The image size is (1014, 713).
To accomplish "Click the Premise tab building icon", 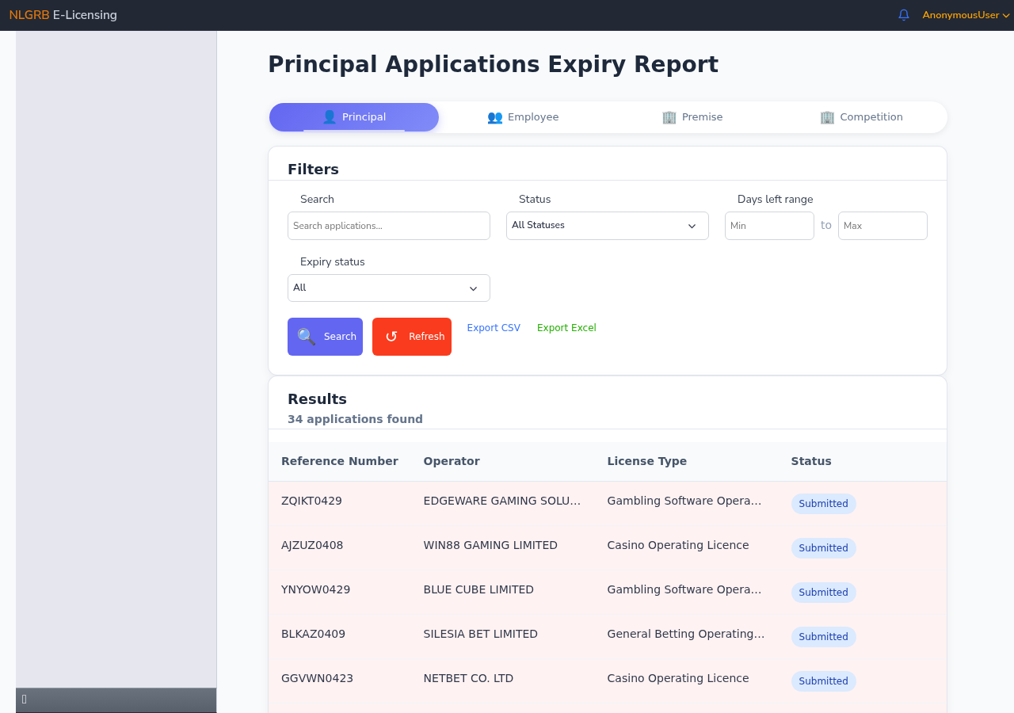I will coord(669,117).
